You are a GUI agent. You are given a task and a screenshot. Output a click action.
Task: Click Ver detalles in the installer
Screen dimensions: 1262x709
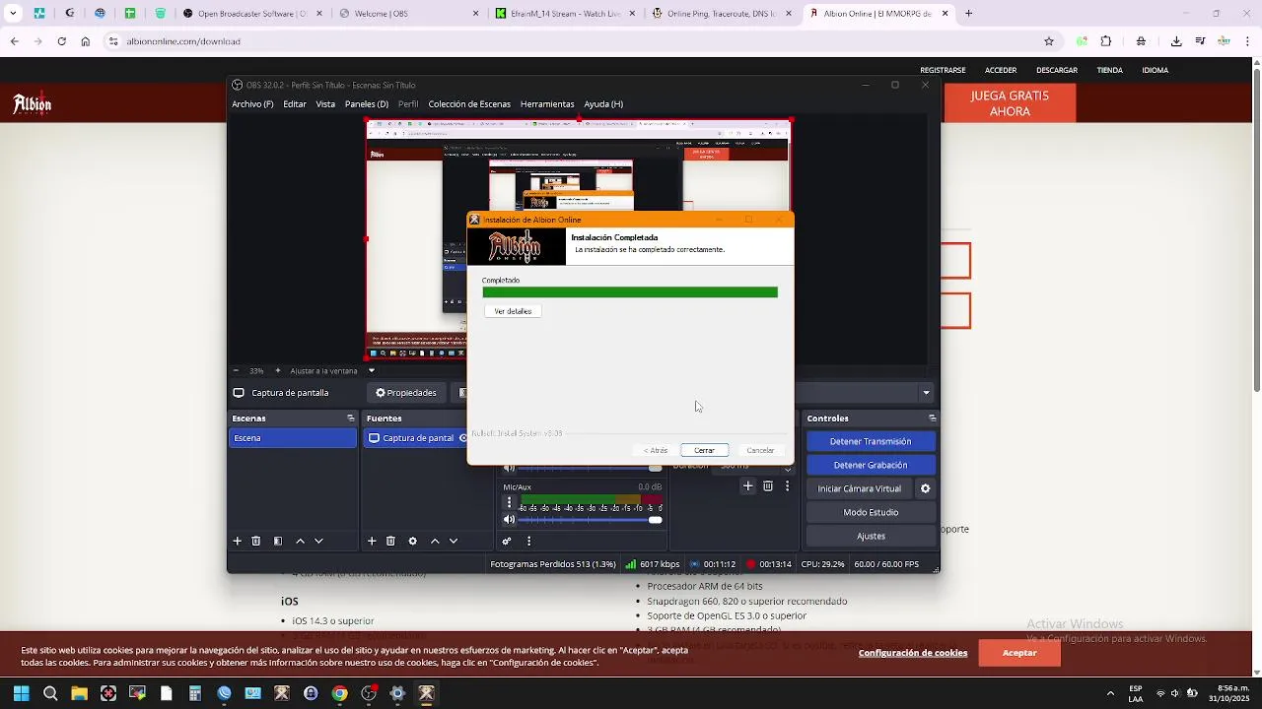pyautogui.click(x=513, y=311)
